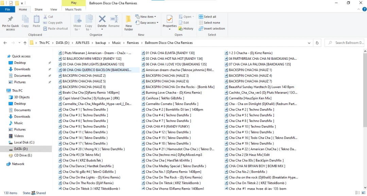The image size is (367, 196).
Task: Select Local Disk (C:)
Action: pos(24,142)
